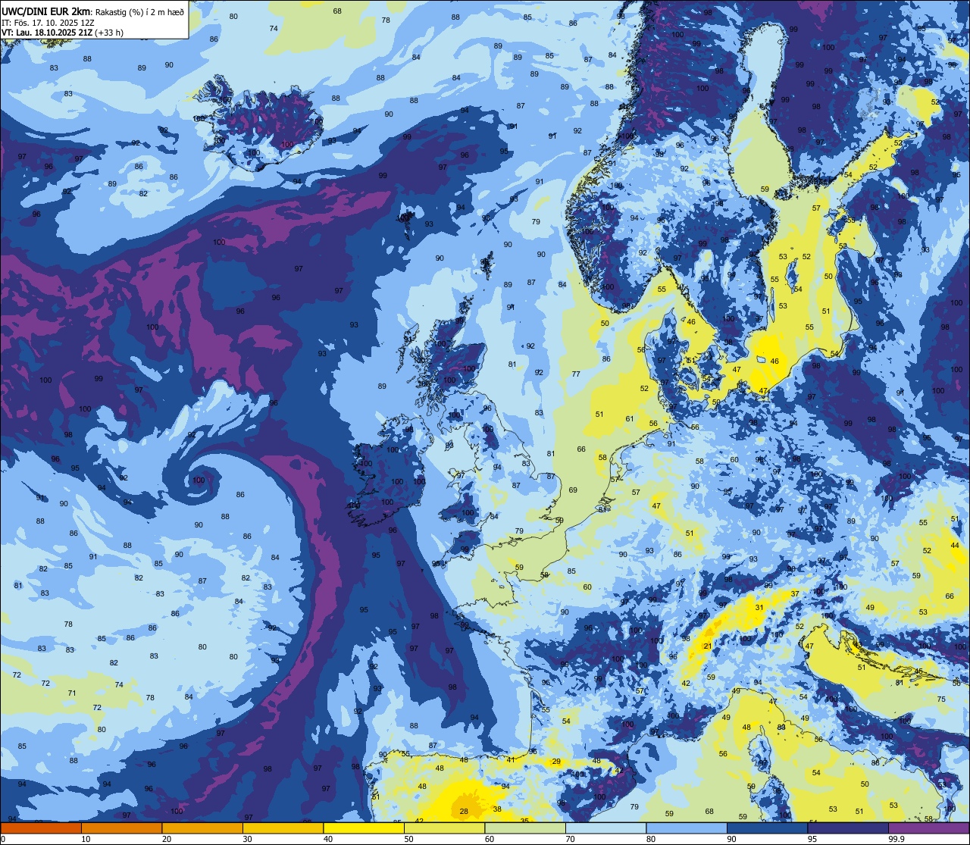970x845 pixels.
Task: Click the map value '29' near the Pyrenees
Action: pos(556,762)
